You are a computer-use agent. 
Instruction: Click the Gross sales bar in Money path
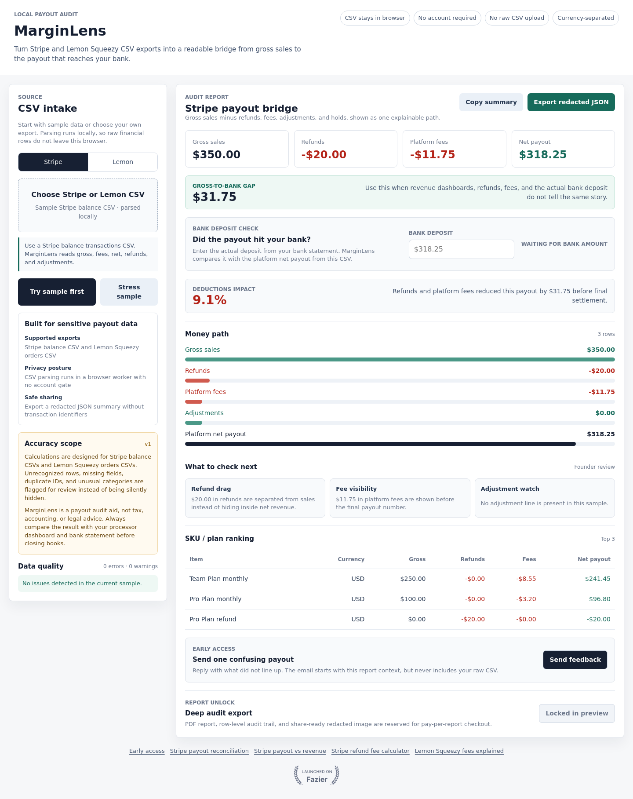pyautogui.click(x=400, y=359)
